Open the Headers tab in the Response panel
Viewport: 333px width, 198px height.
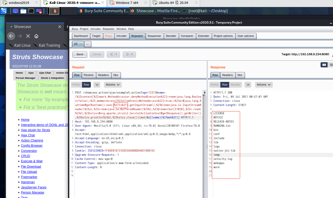(227, 75)
